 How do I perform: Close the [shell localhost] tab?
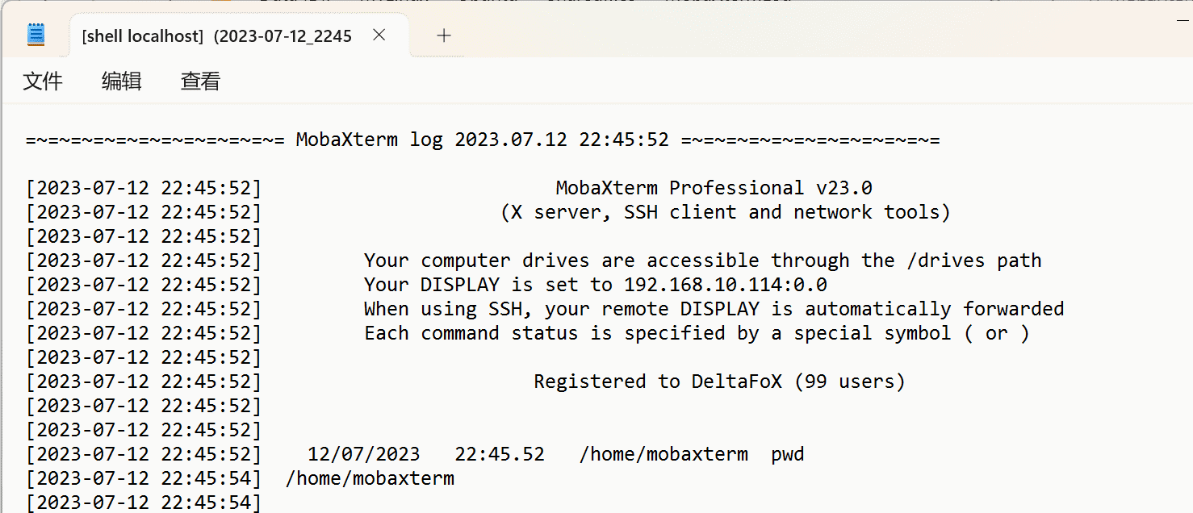379,35
